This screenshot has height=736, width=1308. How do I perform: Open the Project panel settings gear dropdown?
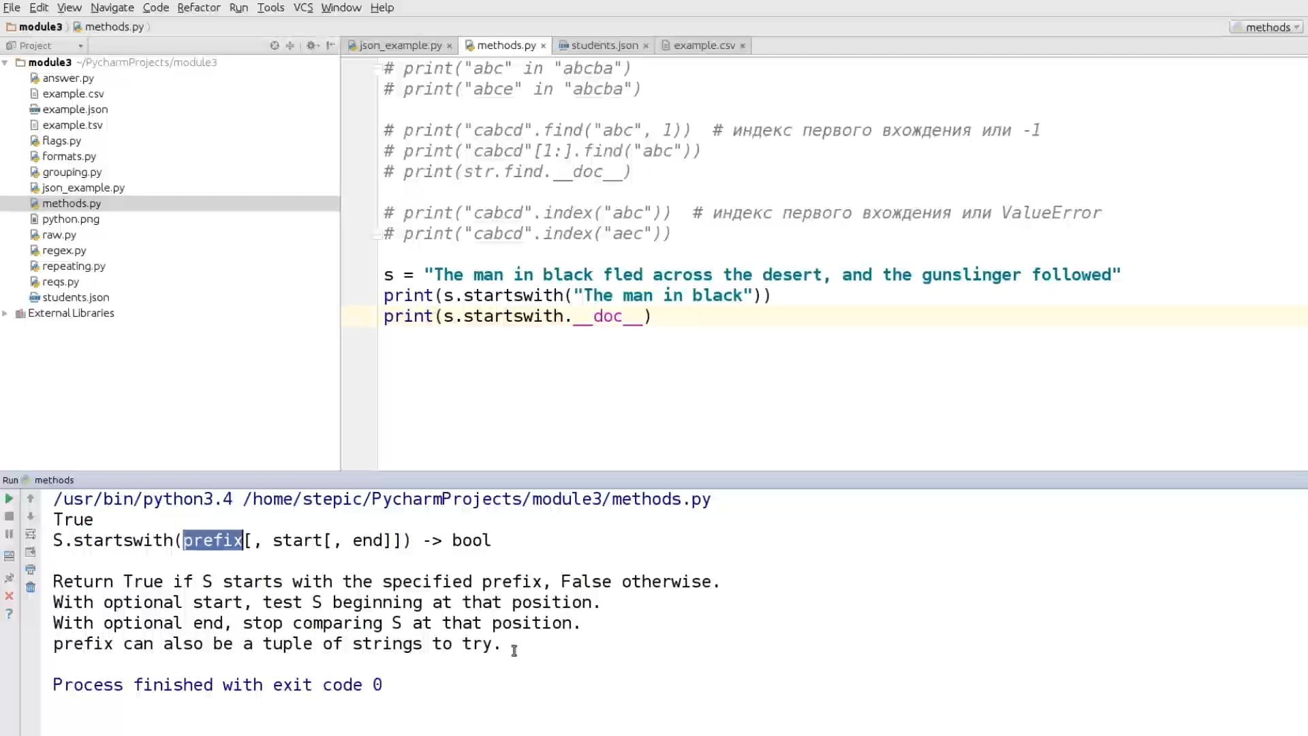point(312,45)
